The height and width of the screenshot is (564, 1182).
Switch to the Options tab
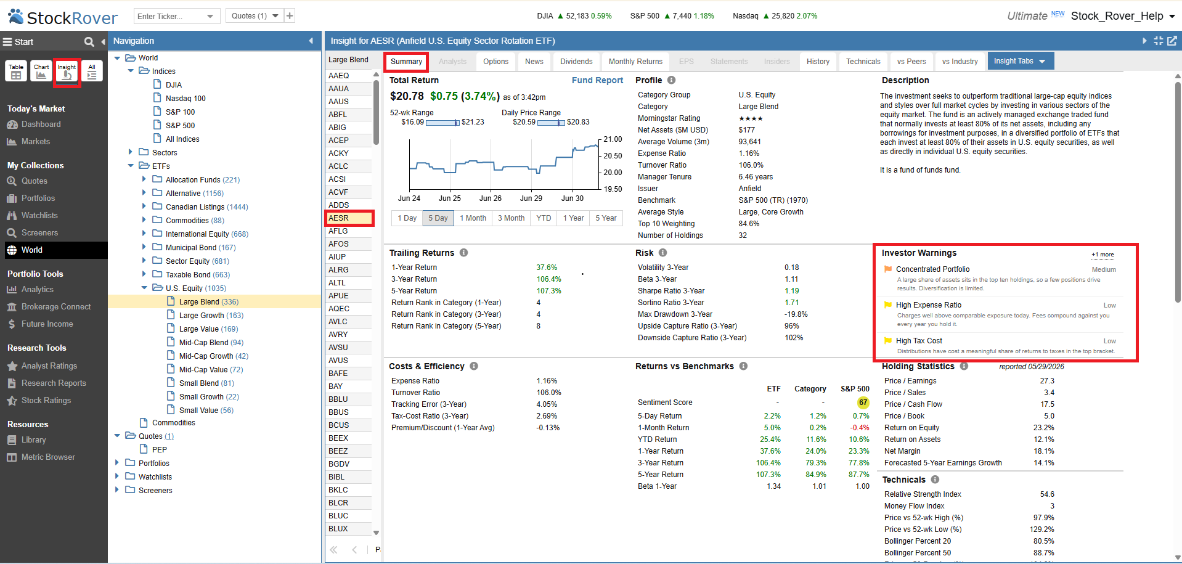click(x=495, y=62)
